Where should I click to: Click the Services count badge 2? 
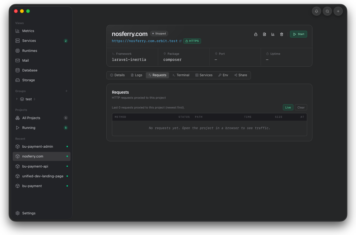coord(66,41)
